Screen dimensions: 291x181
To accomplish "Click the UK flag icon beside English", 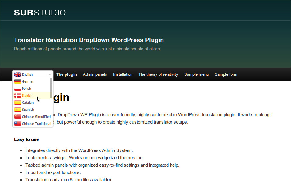I will click(18, 74).
